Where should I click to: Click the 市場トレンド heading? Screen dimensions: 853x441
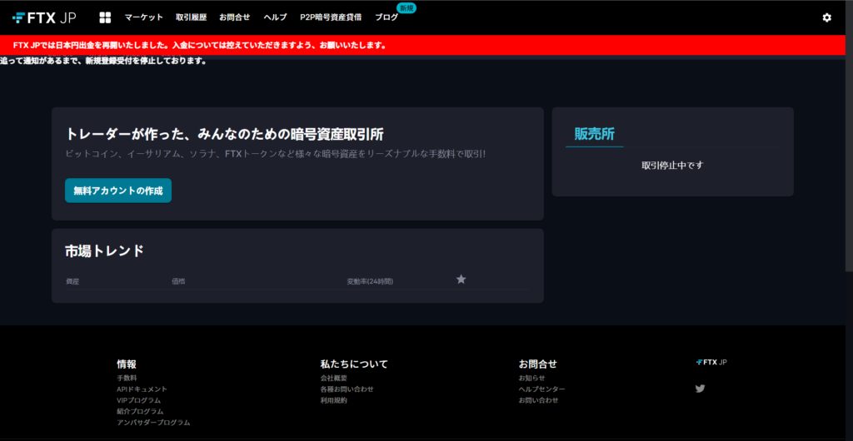pos(104,251)
